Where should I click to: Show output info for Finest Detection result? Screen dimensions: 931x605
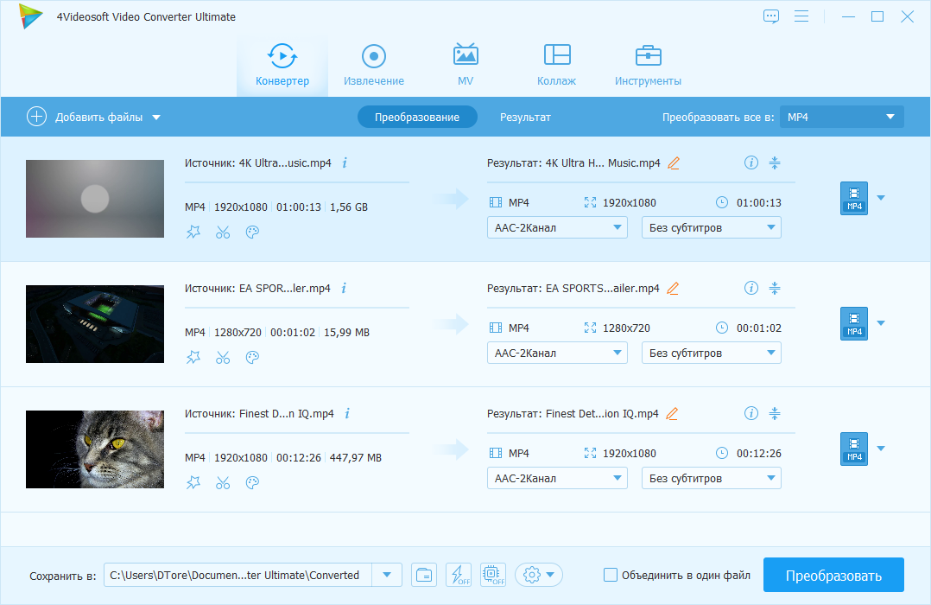pyautogui.click(x=751, y=414)
